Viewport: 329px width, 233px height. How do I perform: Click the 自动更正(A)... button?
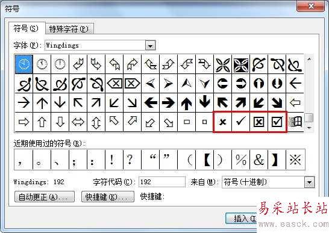click(44, 196)
